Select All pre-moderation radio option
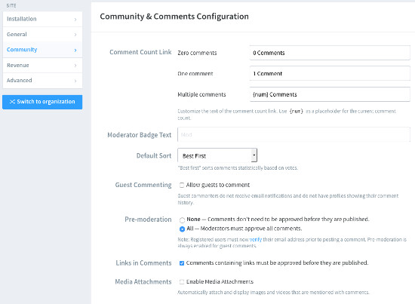415x304 pixels. (182, 229)
